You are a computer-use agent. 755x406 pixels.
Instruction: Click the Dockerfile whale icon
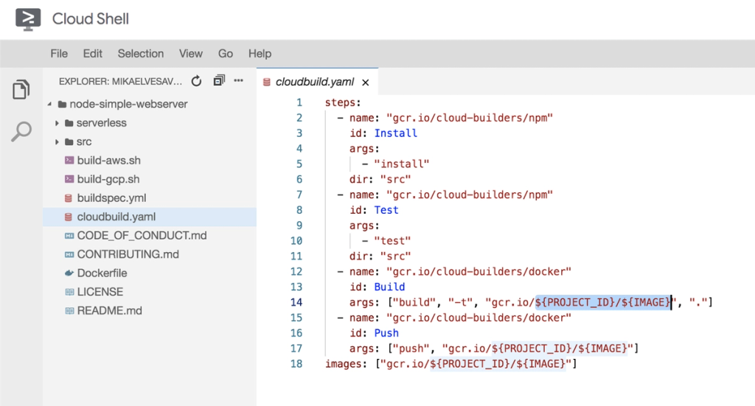pyautogui.click(x=69, y=273)
